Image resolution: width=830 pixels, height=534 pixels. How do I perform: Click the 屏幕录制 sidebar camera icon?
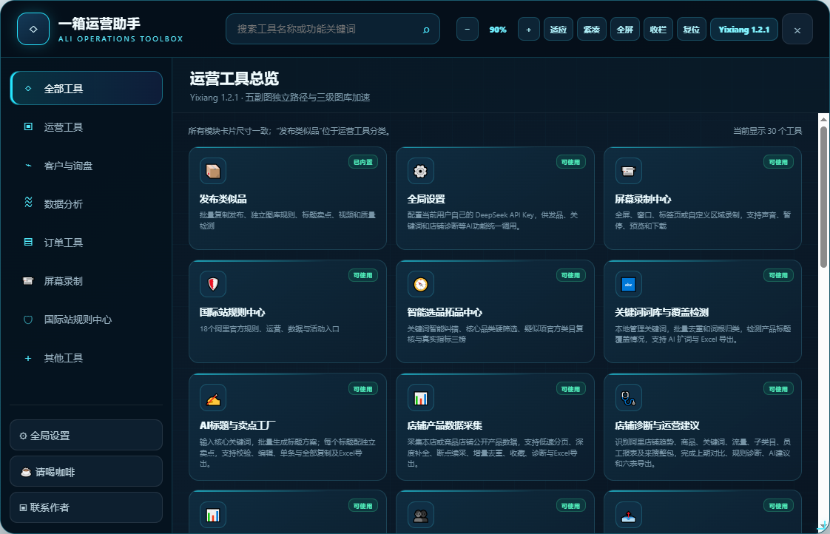pos(28,280)
